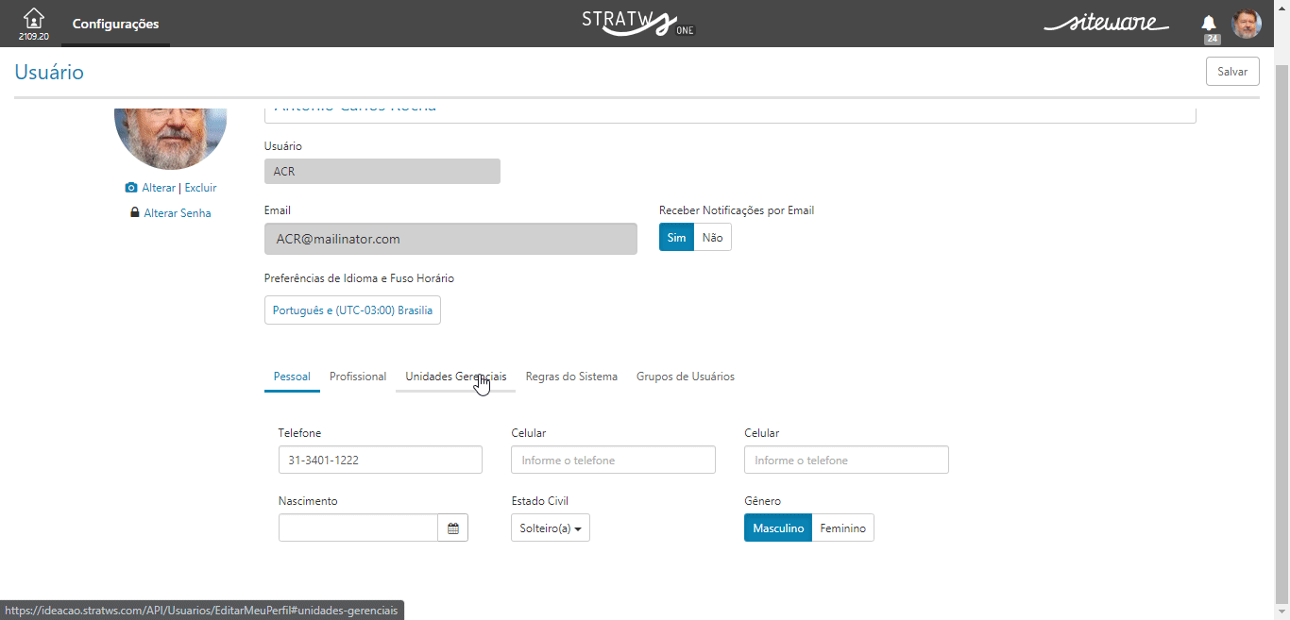Click the Nascimento date field
This screenshot has width=1290, height=620.
click(x=358, y=528)
